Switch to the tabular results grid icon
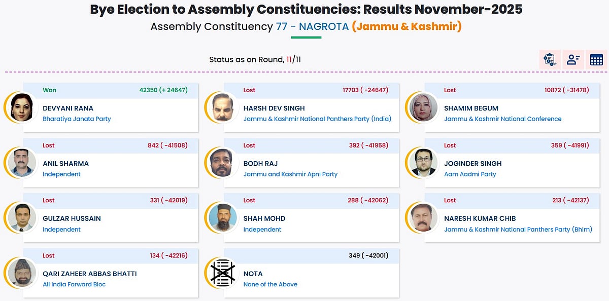The height and width of the screenshot is (301, 609). pos(596,59)
